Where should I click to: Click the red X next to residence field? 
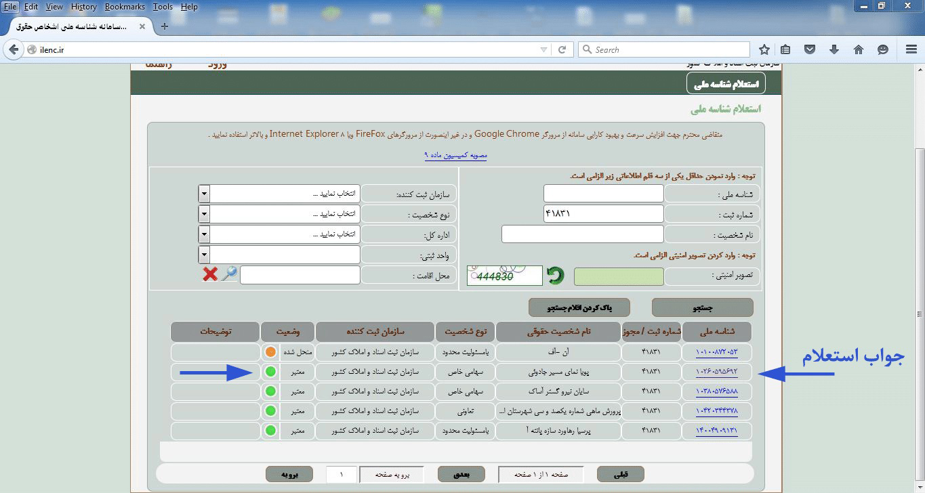(x=211, y=274)
